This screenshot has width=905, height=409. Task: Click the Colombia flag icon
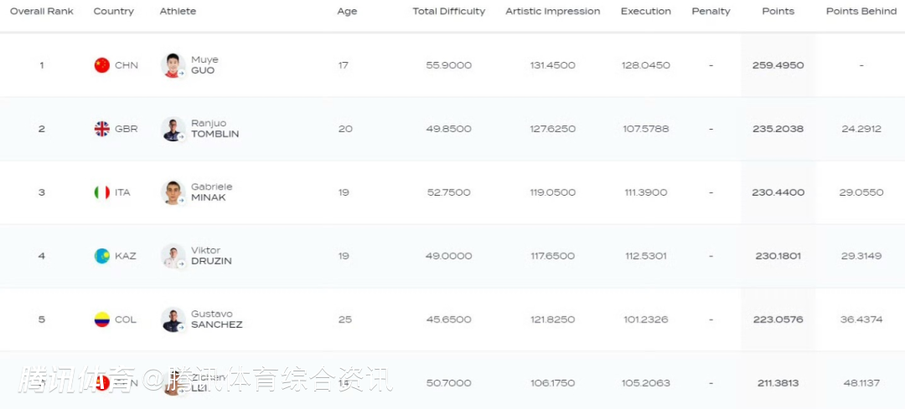pos(102,320)
